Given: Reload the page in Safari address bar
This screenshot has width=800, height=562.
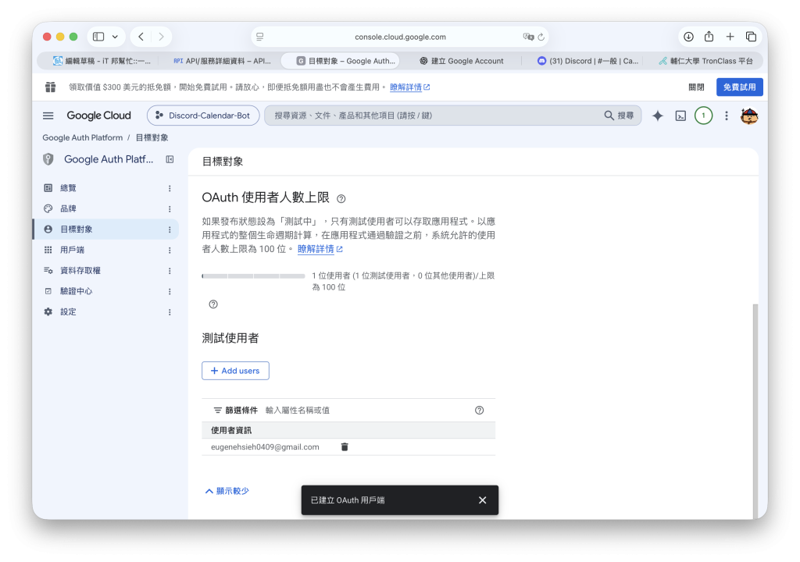Looking at the screenshot, I should point(541,37).
